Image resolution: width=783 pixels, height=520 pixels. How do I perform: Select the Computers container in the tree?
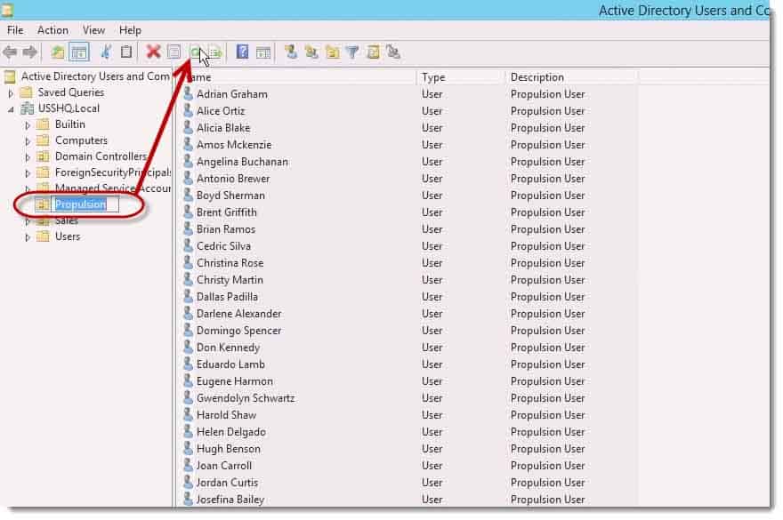(81, 140)
